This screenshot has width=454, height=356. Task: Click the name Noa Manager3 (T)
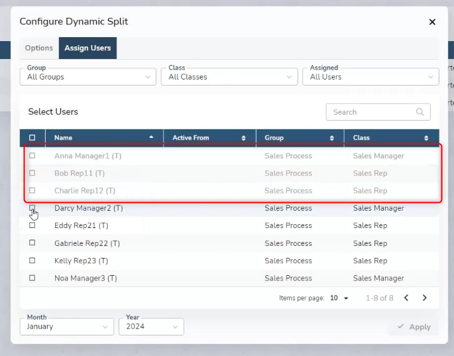(x=85, y=278)
